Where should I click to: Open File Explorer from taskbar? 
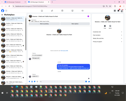click(x=46, y=95)
